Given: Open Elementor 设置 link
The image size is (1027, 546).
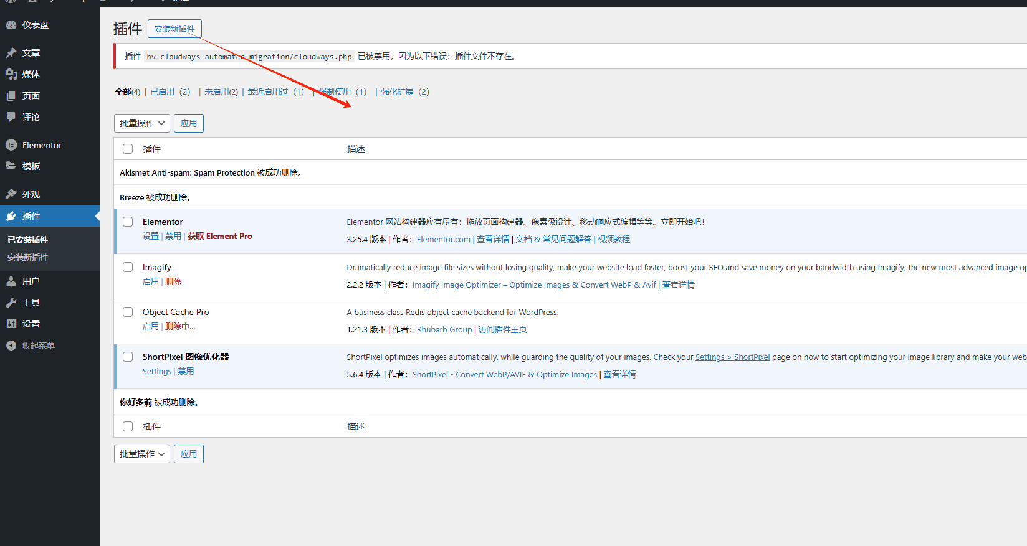Looking at the screenshot, I should tap(151, 237).
